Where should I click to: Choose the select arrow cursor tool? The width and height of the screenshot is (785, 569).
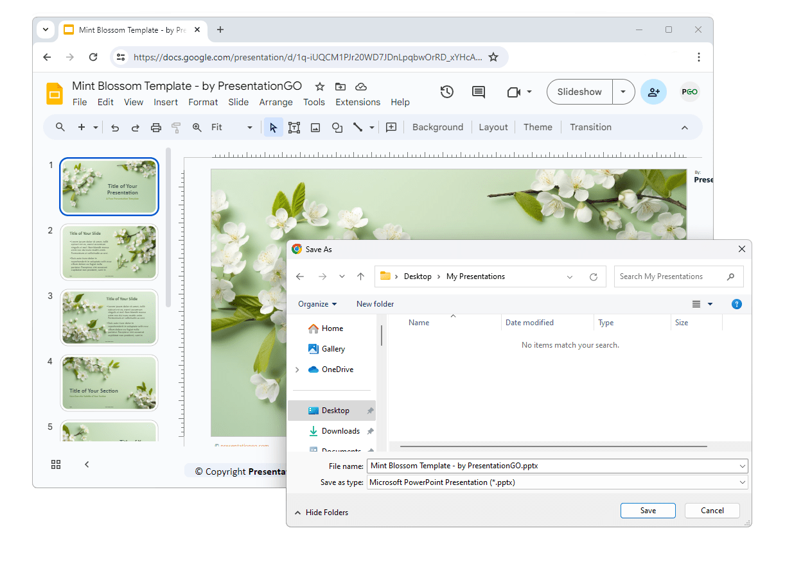click(274, 128)
